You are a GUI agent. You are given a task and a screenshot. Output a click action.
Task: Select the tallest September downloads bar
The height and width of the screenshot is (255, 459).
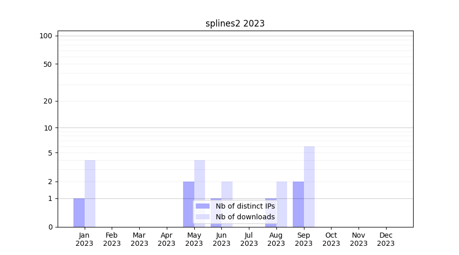tap(309, 186)
